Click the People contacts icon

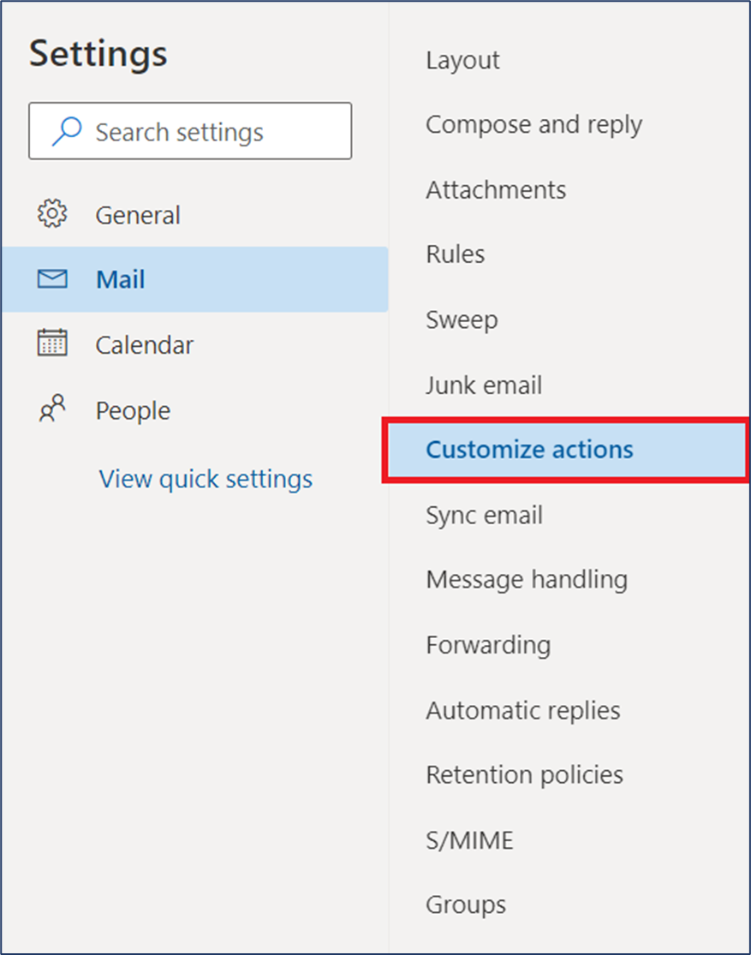[x=52, y=409]
